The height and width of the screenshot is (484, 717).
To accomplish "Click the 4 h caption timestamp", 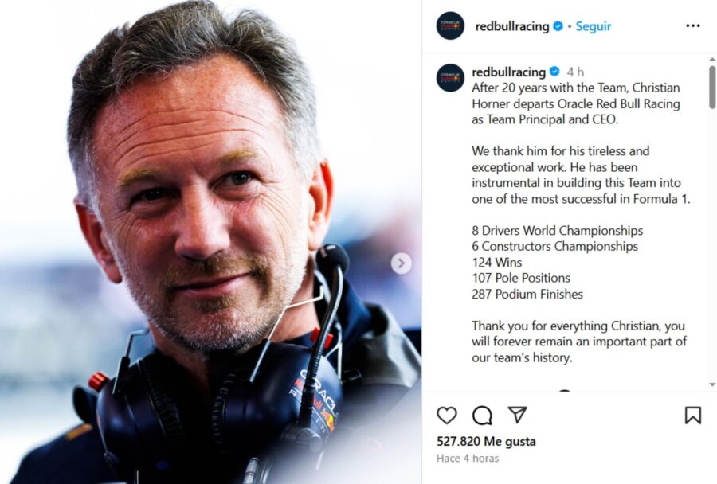I will (x=575, y=72).
